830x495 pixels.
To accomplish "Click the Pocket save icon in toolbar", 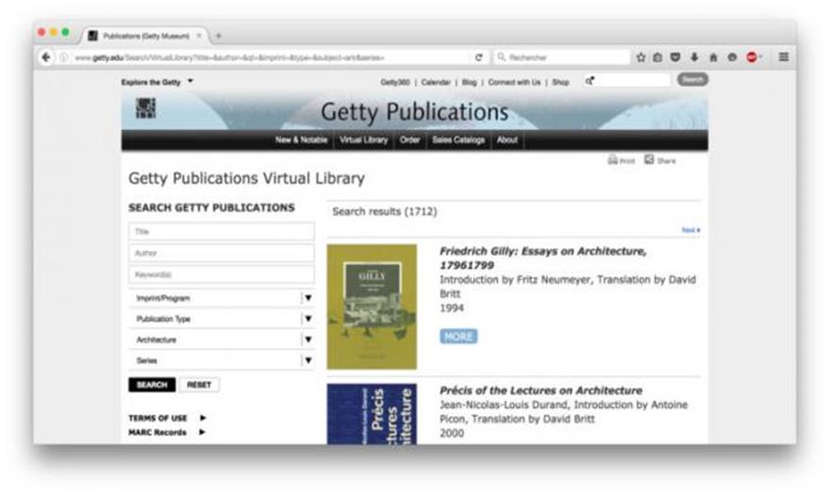I will pos(677,57).
